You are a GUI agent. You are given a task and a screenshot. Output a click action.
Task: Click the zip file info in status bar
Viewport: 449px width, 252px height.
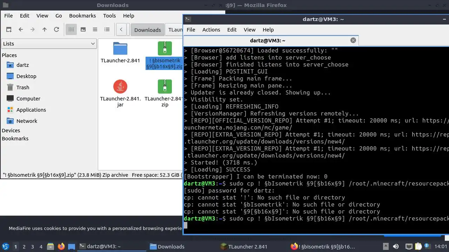(x=66, y=175)
